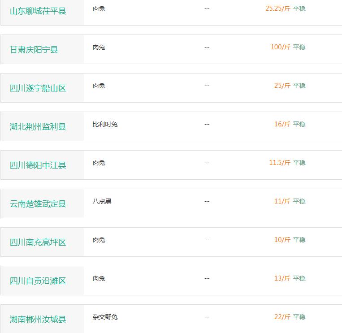Open the 湖北荆州监利县 location link
342x333 pixels.
[x=38, y=126]
